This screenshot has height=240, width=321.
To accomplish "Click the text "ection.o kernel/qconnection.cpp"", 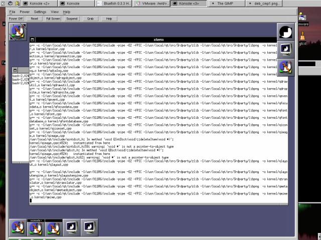I will point(56,56).
